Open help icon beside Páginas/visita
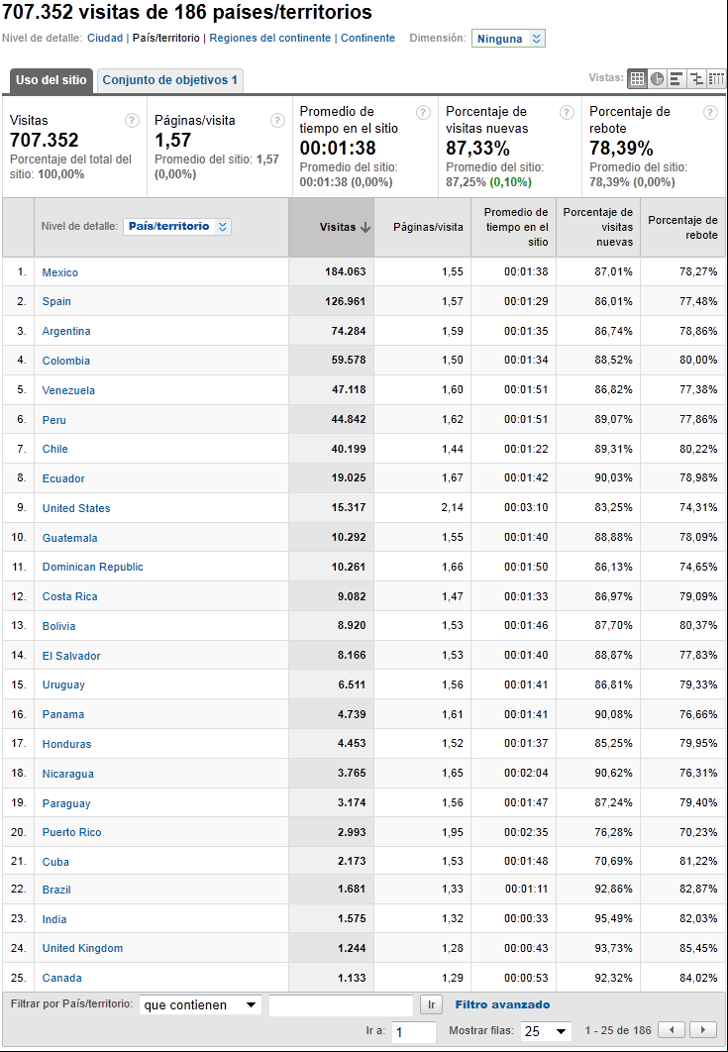The image size is (728, 1052). click(277, 121)
